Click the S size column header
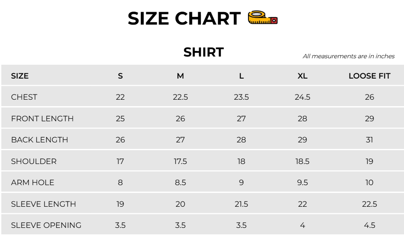Image resolution: width=404 pixels, height=246 pixels. click(120, 76)
